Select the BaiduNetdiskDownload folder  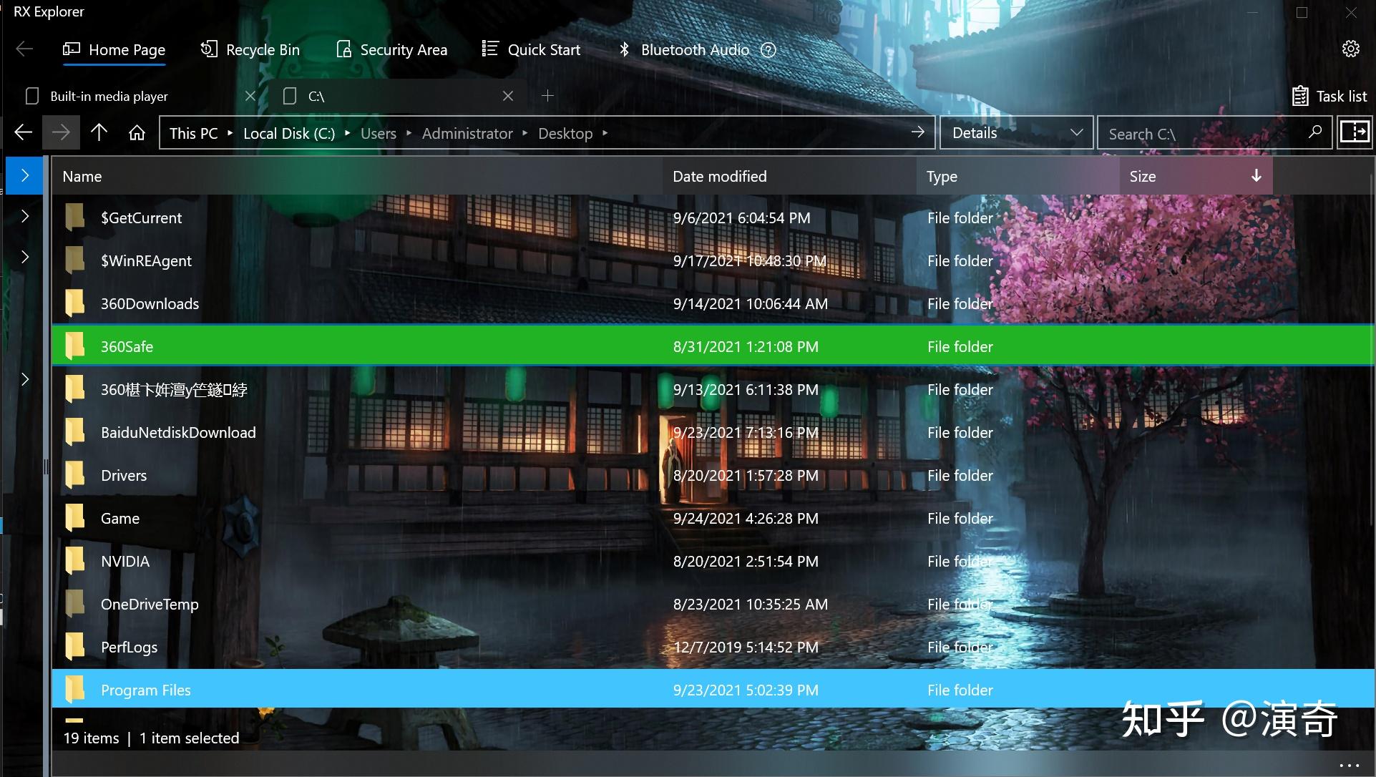point(178,433)
